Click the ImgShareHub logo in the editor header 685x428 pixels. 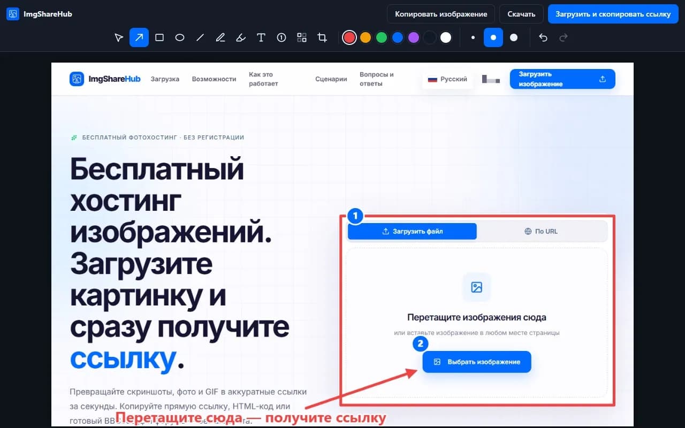tap(39, 14)
